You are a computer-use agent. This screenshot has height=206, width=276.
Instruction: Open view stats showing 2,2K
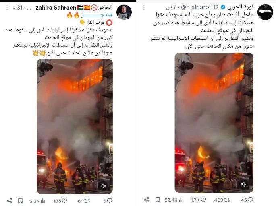tap(37, 201)
